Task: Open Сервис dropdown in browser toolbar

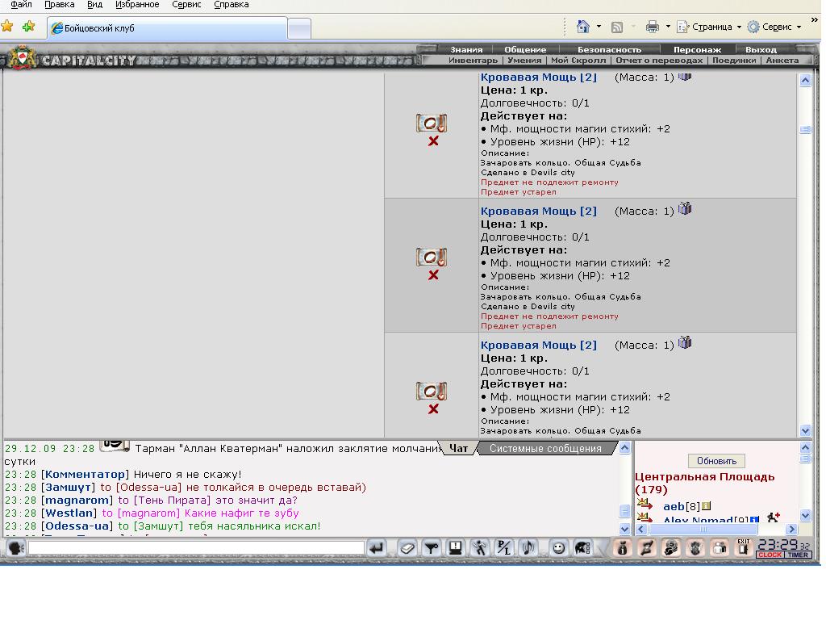Action: [774, 27]
